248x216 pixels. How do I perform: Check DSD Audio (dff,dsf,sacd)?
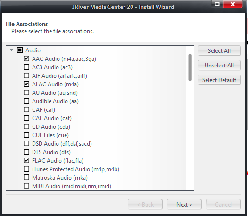coord(26,143)
